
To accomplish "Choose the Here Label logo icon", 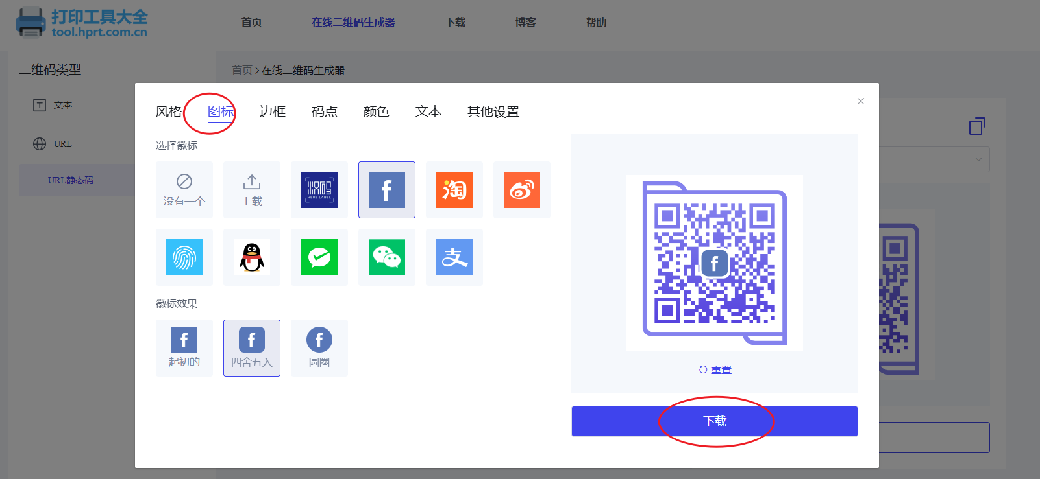I will [319, 190].
